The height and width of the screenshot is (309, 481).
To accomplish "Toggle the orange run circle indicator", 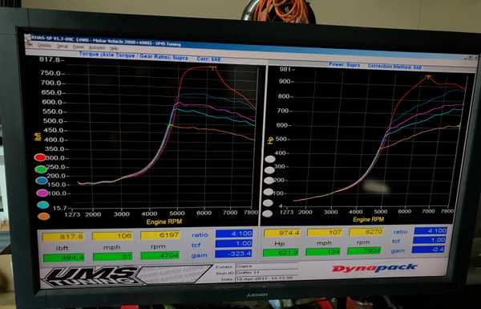I will click(x=44, y=216).
